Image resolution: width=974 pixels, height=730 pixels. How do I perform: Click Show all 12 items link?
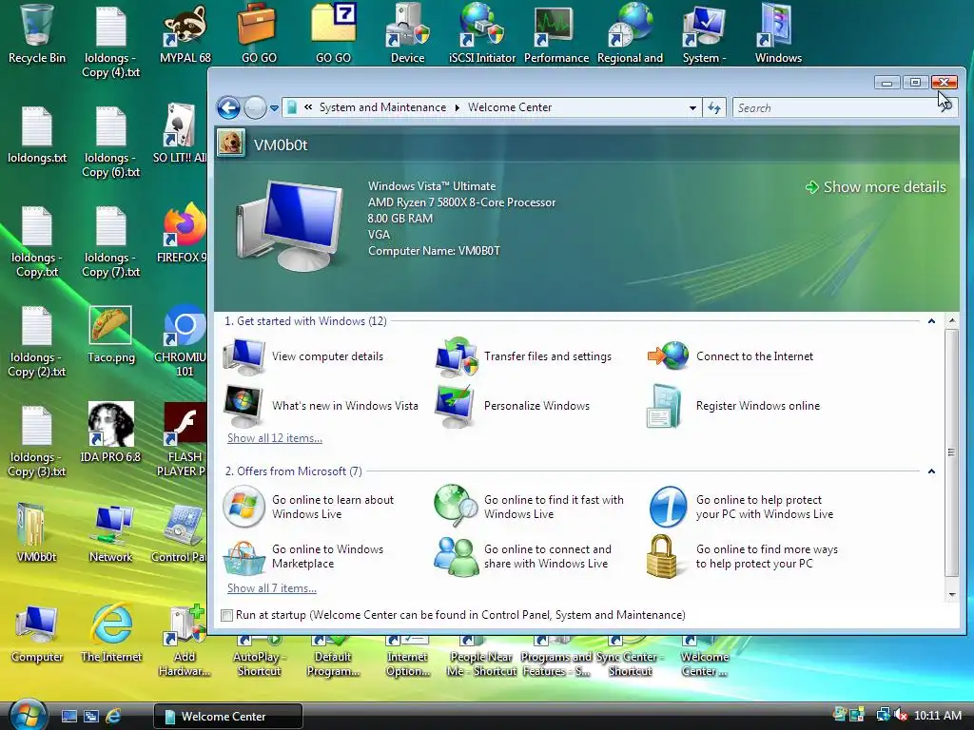[275, 438]
